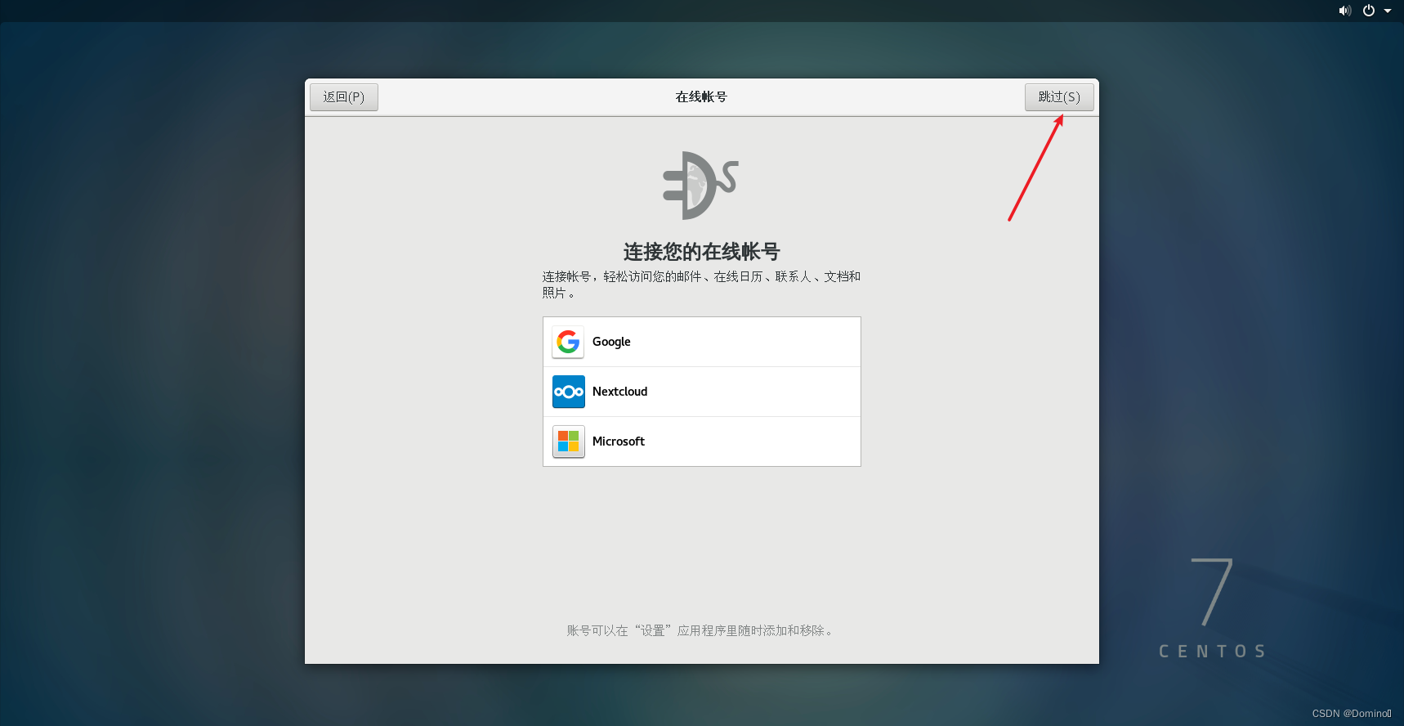Viewport: 1404px width, 726px height.
Task: Click the 连接您的在线帐号 heading
Action: pos(702,252)
